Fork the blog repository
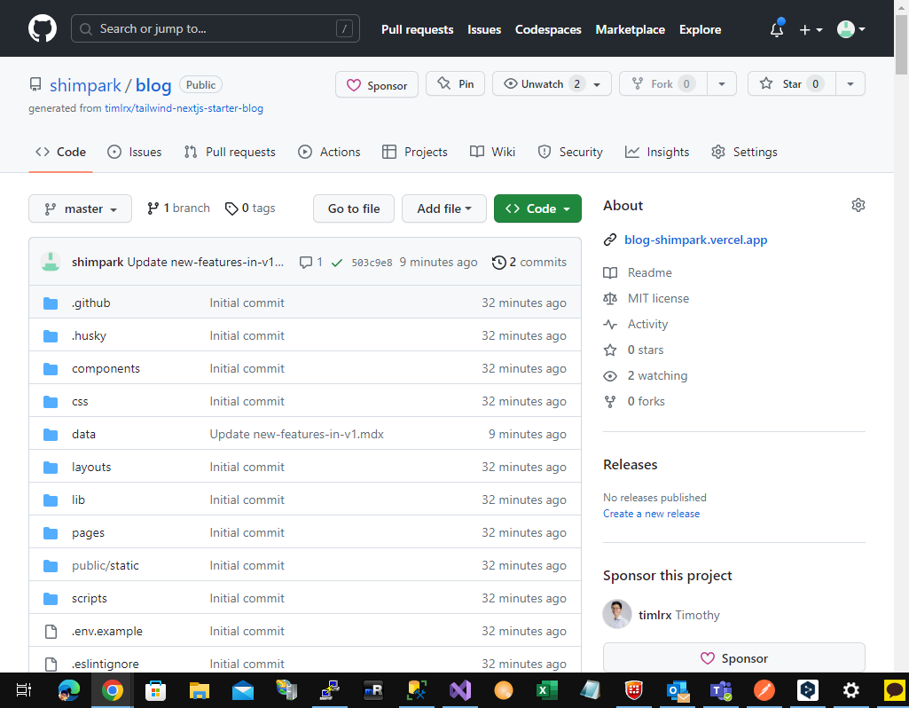This screenshot has width=909, height=708. tap(663, 84)
